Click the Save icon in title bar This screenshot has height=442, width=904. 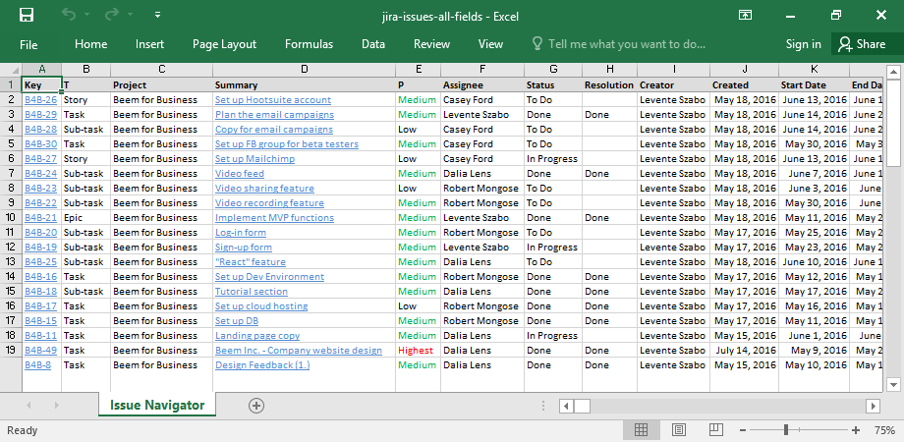[x=26, y=15]
